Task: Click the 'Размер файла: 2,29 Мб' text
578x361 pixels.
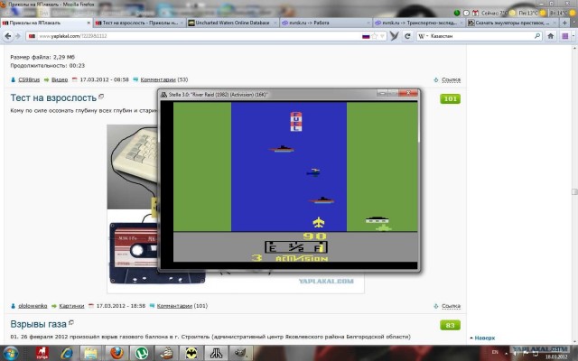Action: tap(42, 57)
